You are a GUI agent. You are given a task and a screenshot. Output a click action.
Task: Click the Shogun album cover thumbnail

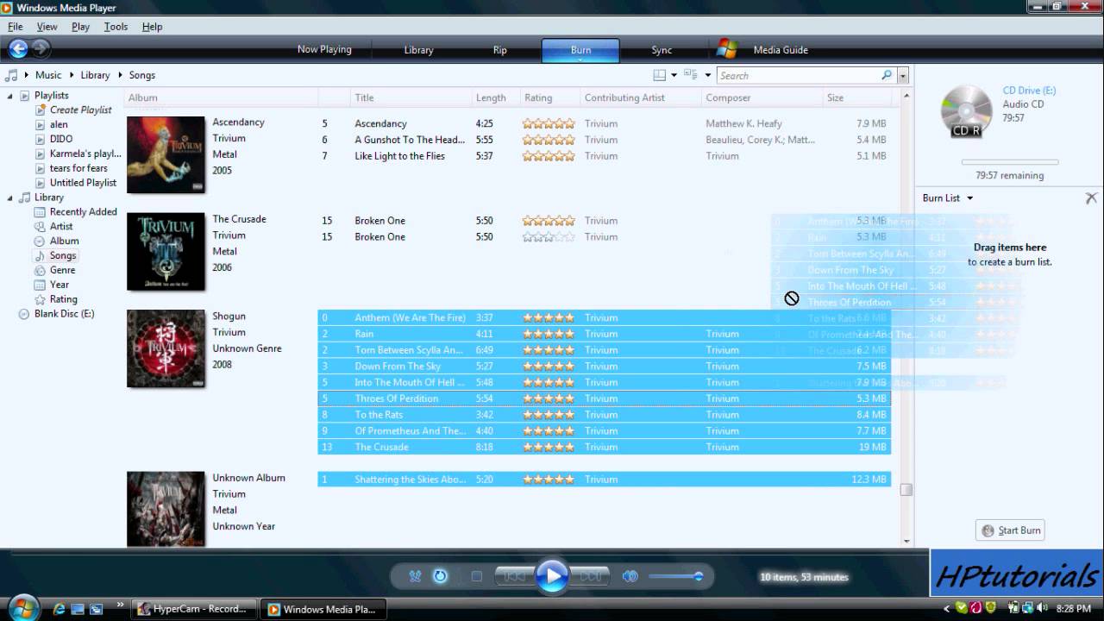tap(166, 348)
